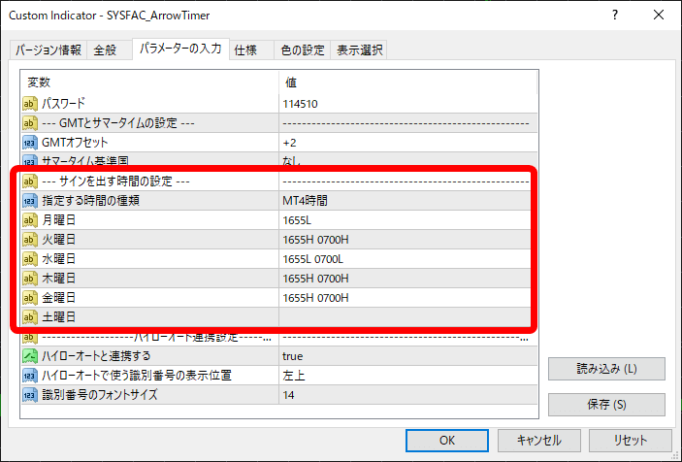Select the 識別番号のフォントサイズ label
682x462 pixels.
click(100, 395)
